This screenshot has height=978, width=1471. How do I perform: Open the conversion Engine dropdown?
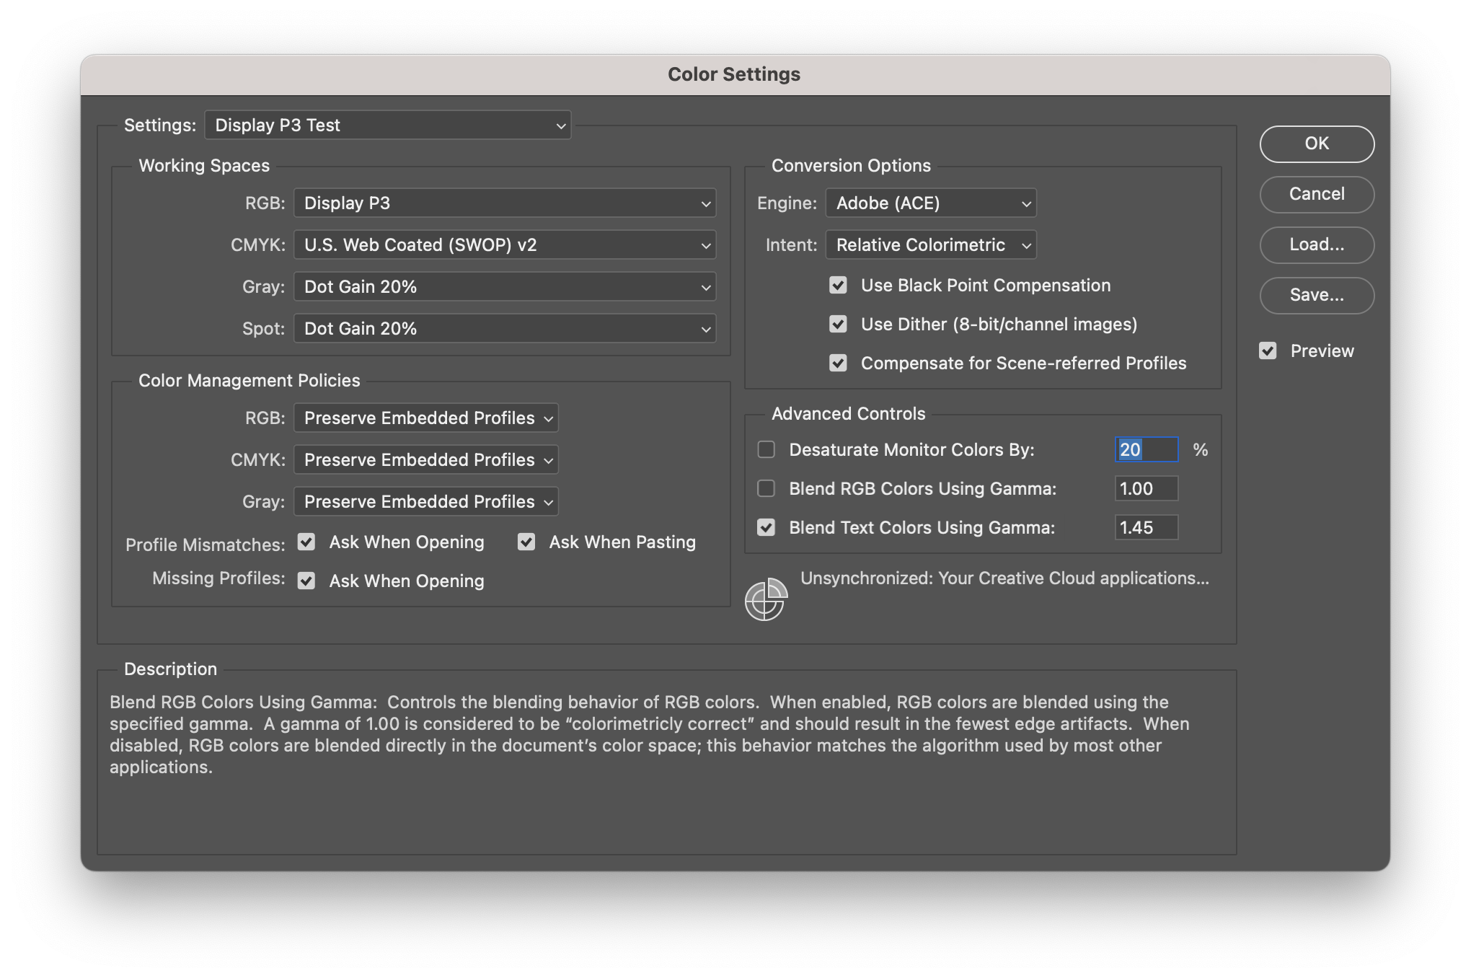(x=930, y=203)
